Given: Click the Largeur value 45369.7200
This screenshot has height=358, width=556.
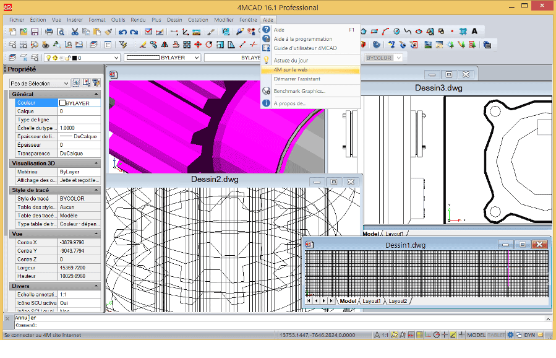Looking at the screenshot, I should pyautogui.click(x=79, y=268).
